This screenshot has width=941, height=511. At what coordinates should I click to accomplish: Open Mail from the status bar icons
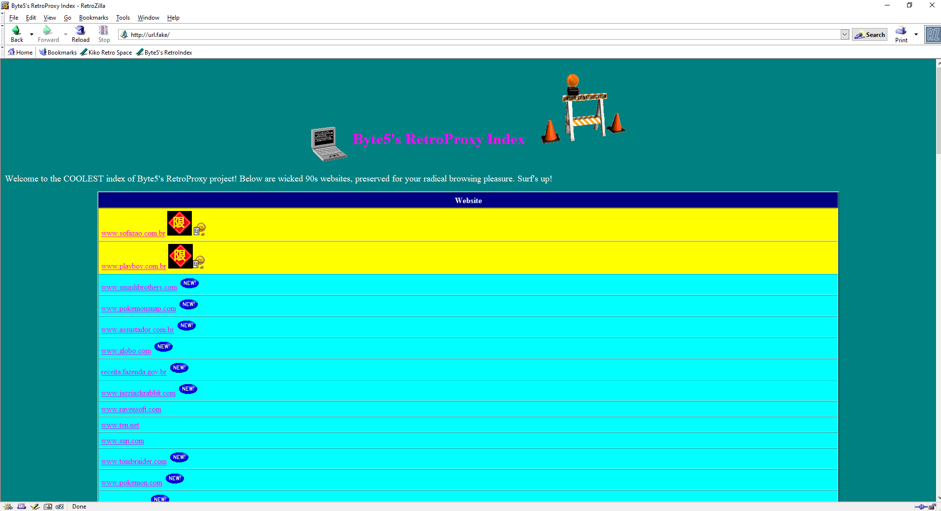(22, 507)
